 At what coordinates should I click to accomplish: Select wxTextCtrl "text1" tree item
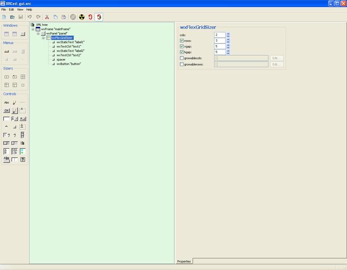(x=69, y=47)
